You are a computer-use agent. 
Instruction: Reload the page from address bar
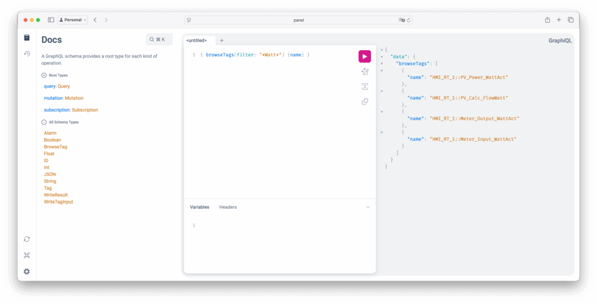click(409, 20)
